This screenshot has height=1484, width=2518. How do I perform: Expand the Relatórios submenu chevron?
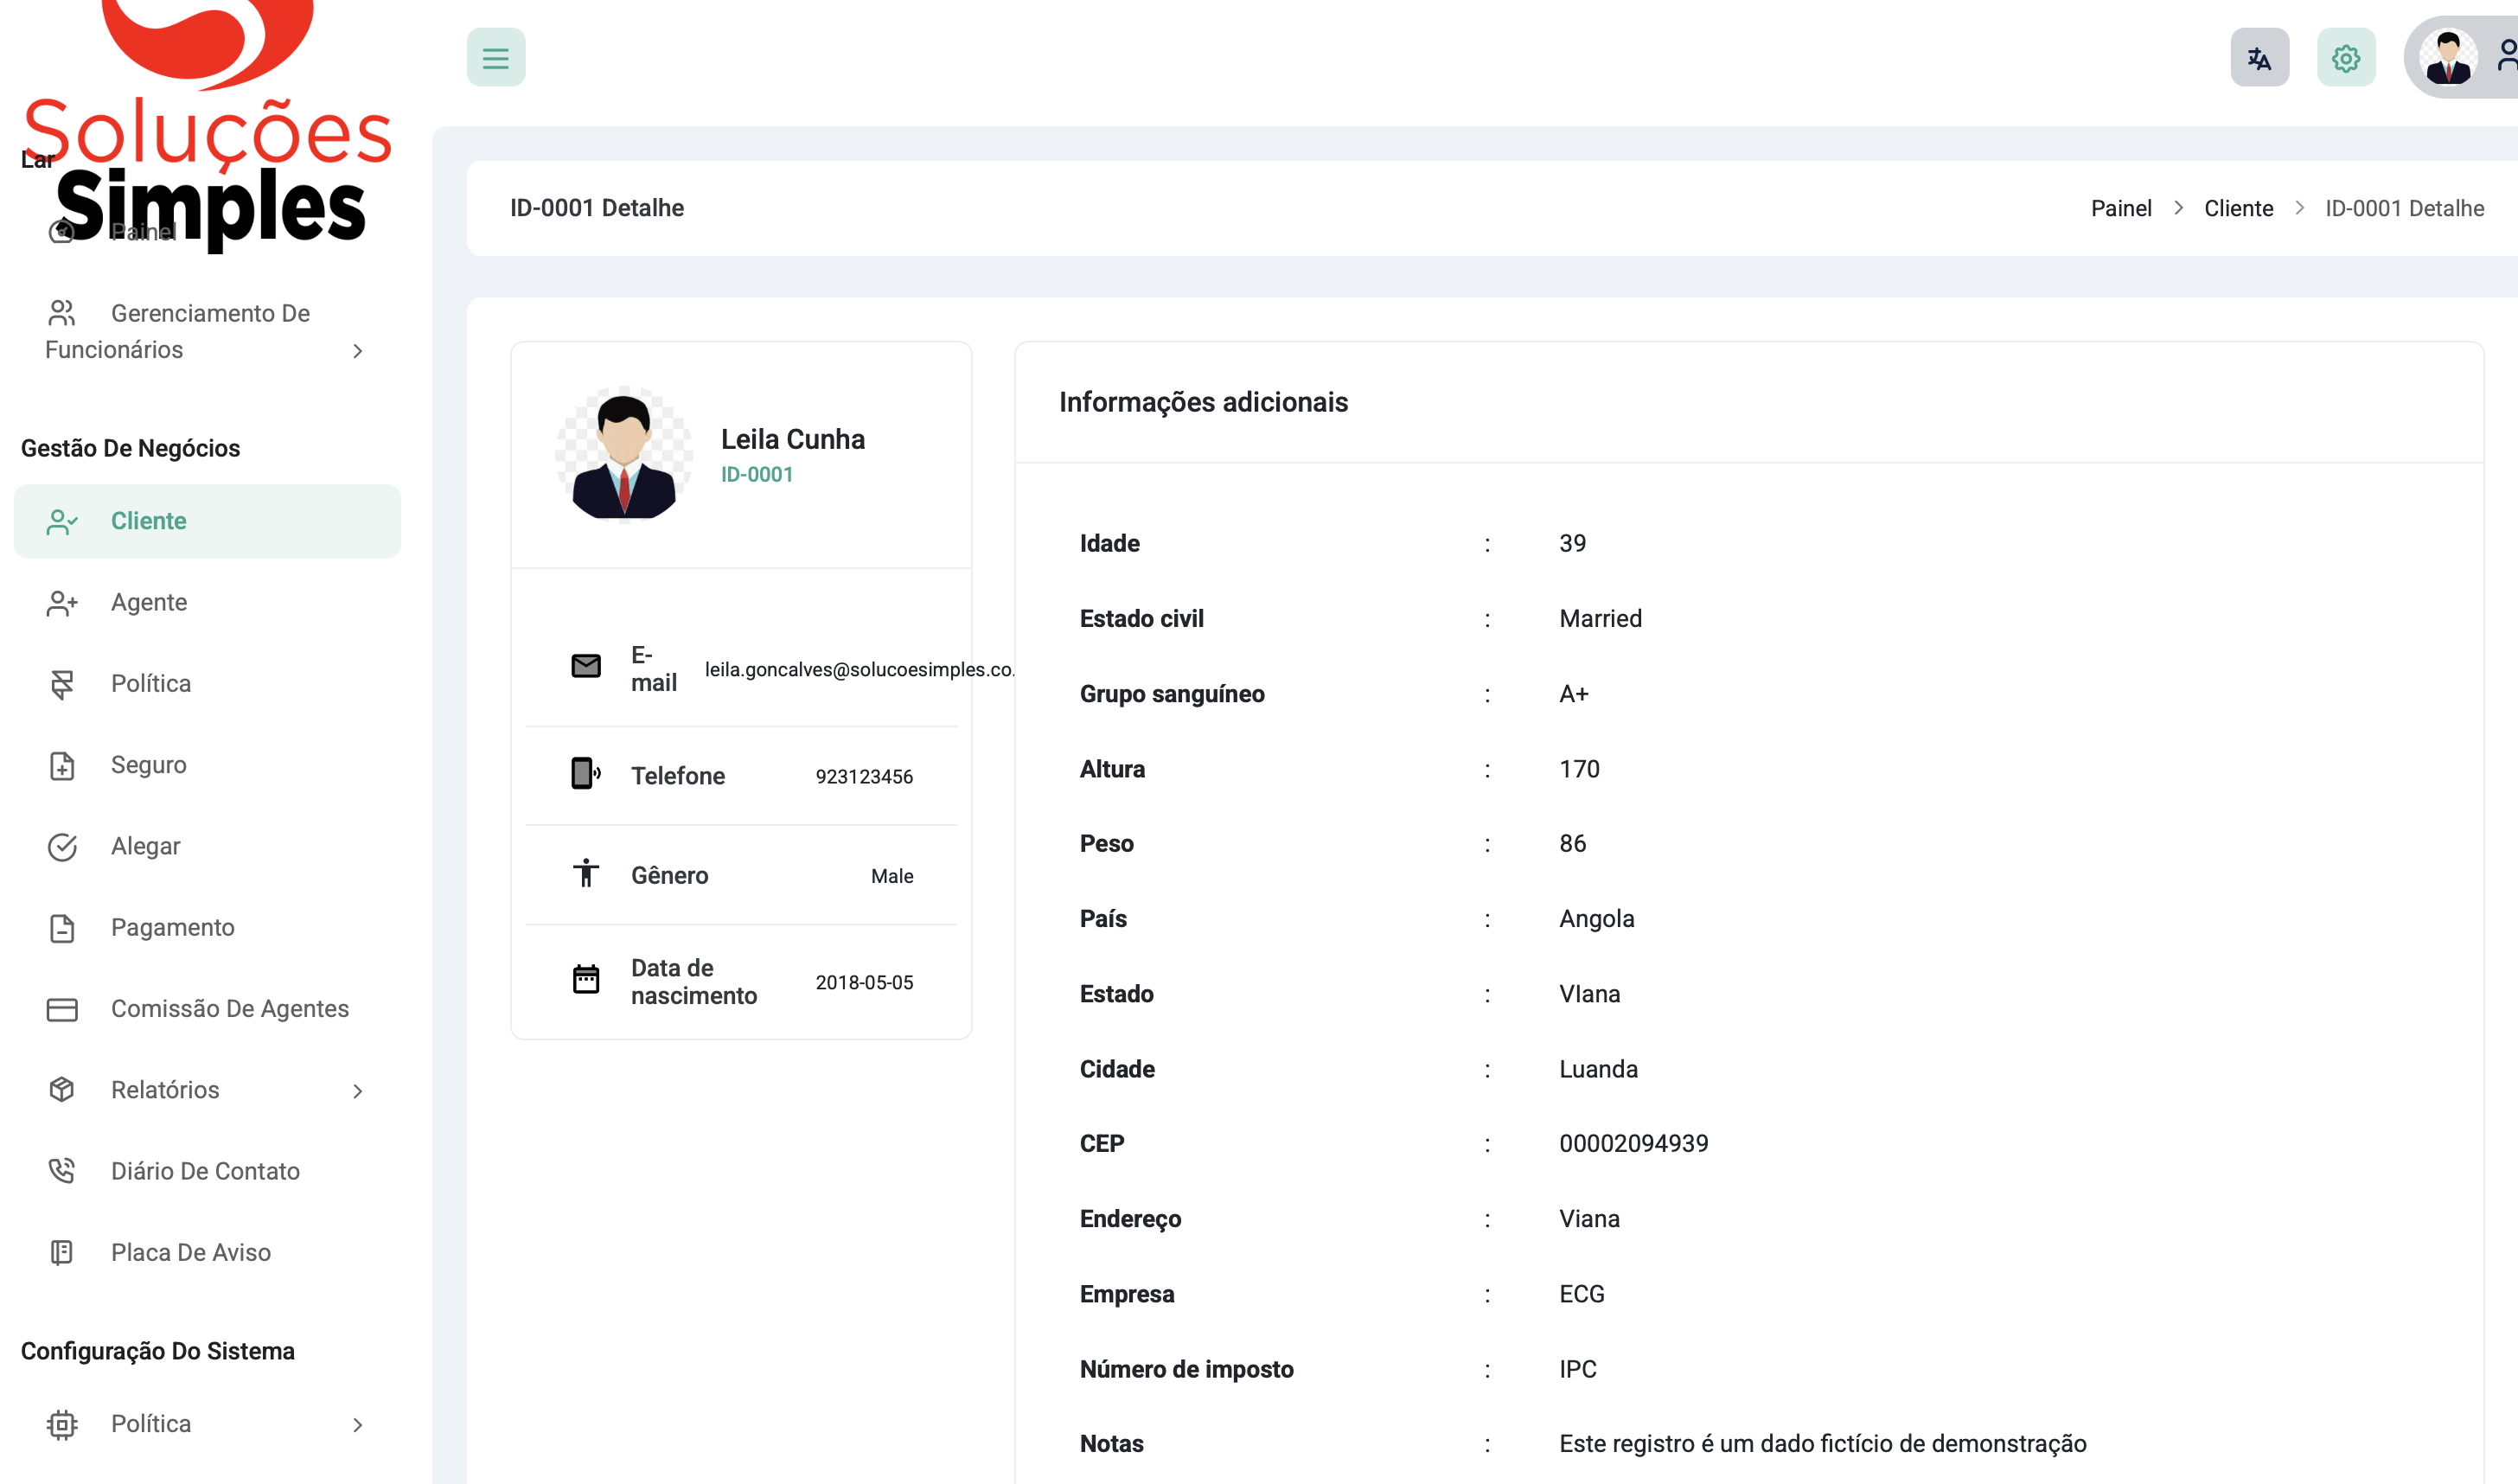(358, 1090)
